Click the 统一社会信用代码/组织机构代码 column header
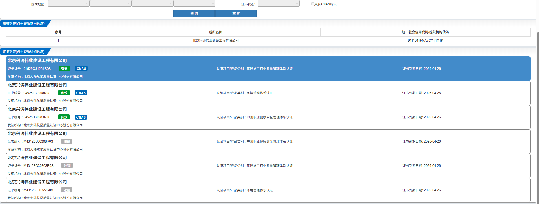The height and width of the screenshot is (204, 539). pos(425,32)
